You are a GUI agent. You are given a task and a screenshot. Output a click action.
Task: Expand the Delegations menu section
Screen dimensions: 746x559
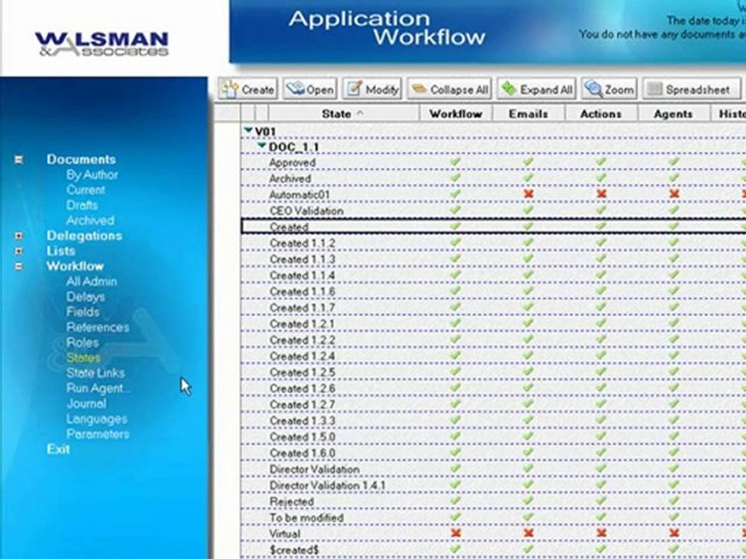click(x=19, y=236)
